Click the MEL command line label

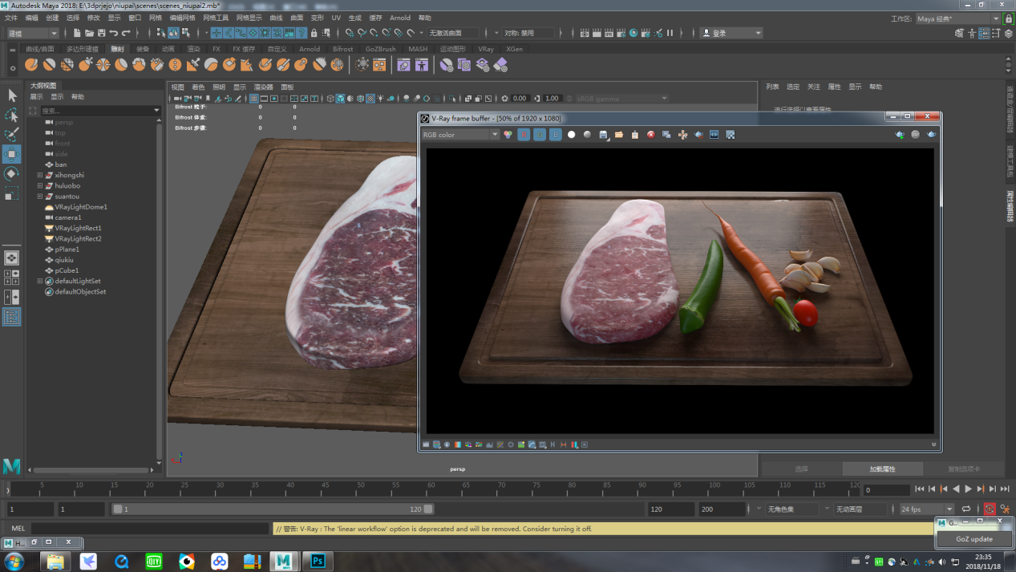coord(18,529)
